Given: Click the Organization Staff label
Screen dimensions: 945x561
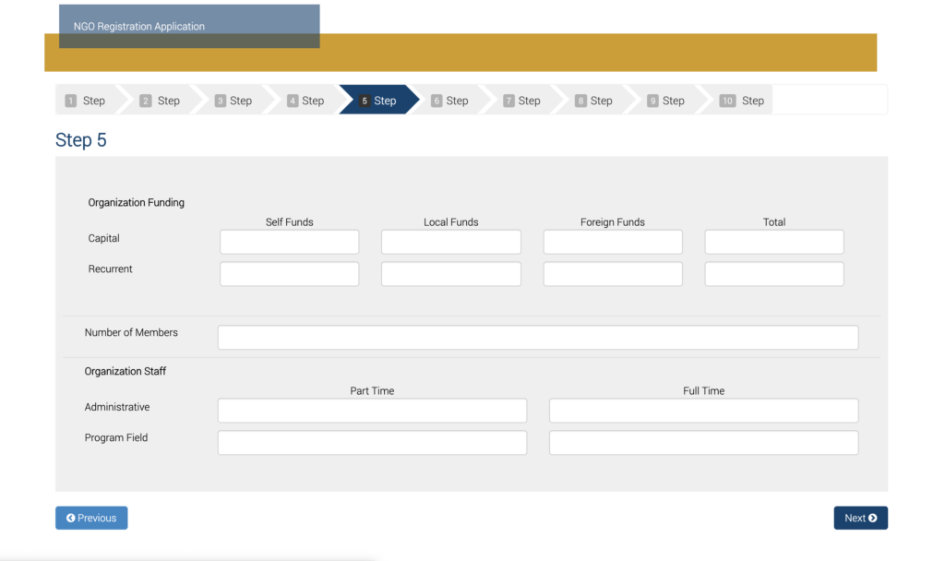Looking at the screenshot, I should pyautogui.click(x=126, y=371).
